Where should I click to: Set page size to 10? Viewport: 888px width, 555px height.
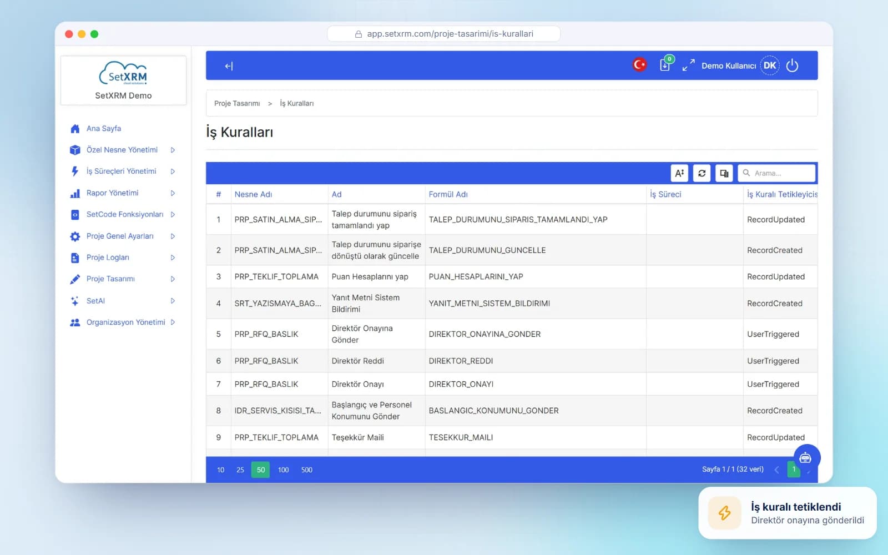point(220,470)
